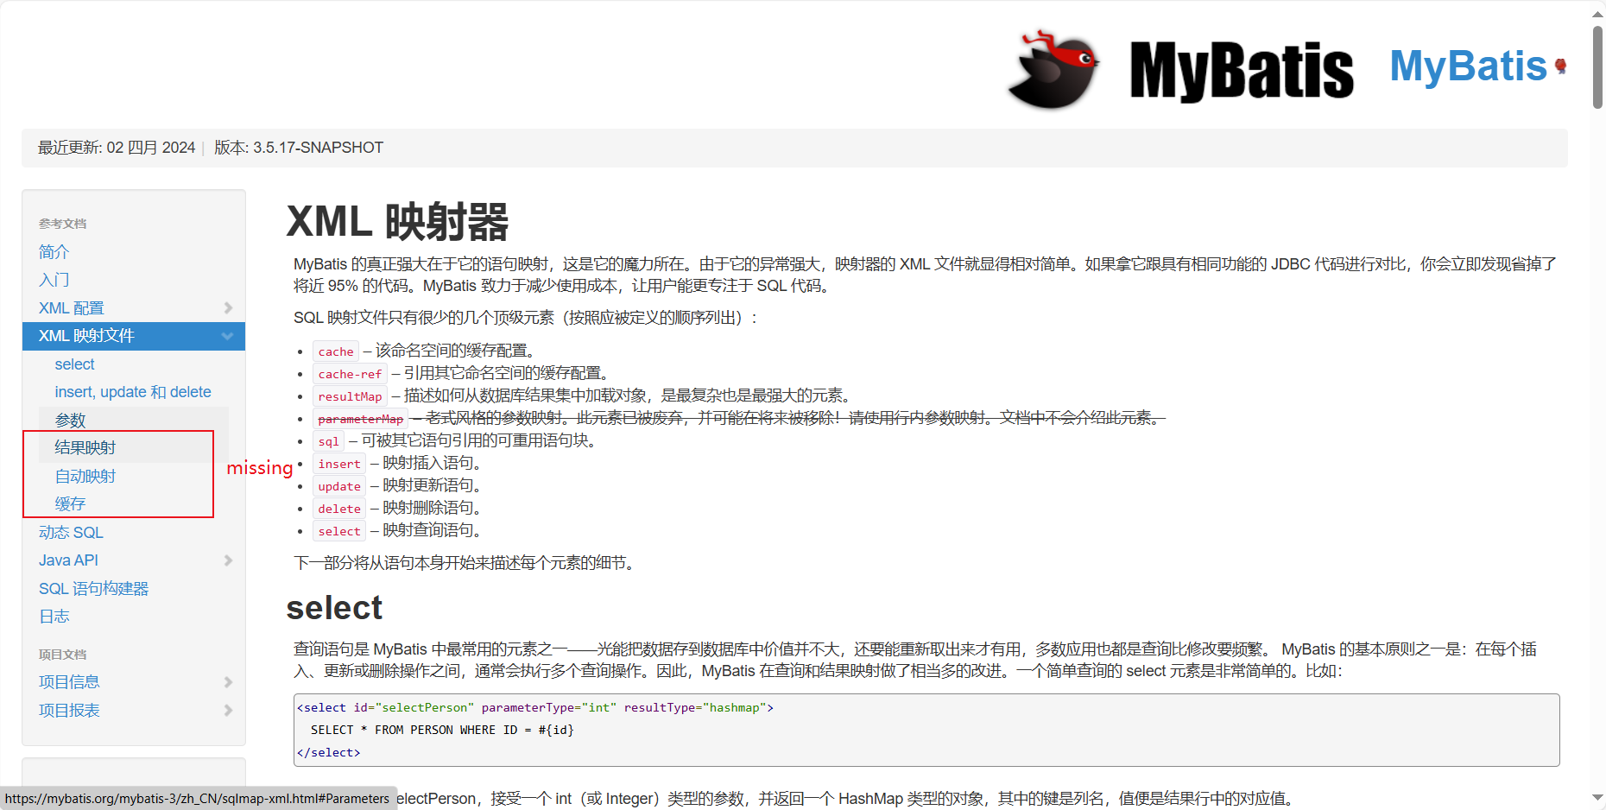Jump to the 参数 subsection
Viewport: 1606px width, 810px height.
[x=70, y=421]
